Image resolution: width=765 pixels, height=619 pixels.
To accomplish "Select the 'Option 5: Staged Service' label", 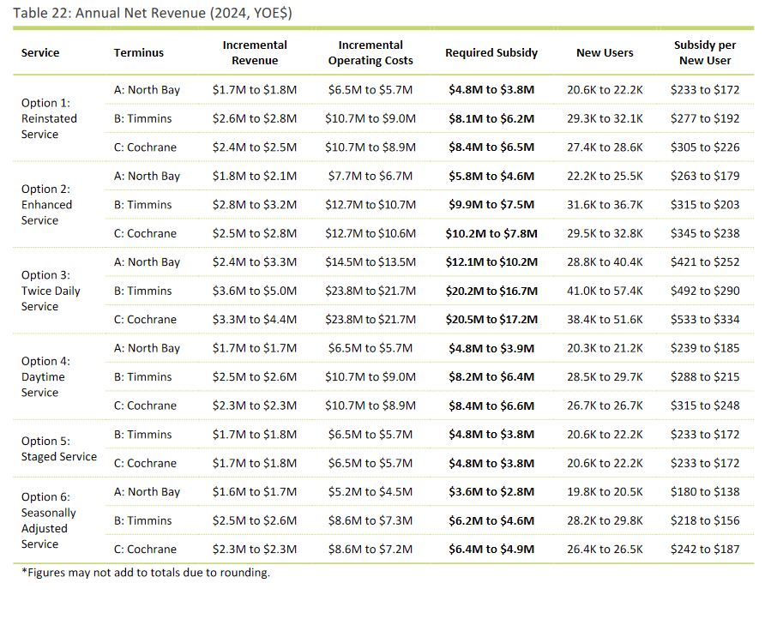I will pos(59,448).
